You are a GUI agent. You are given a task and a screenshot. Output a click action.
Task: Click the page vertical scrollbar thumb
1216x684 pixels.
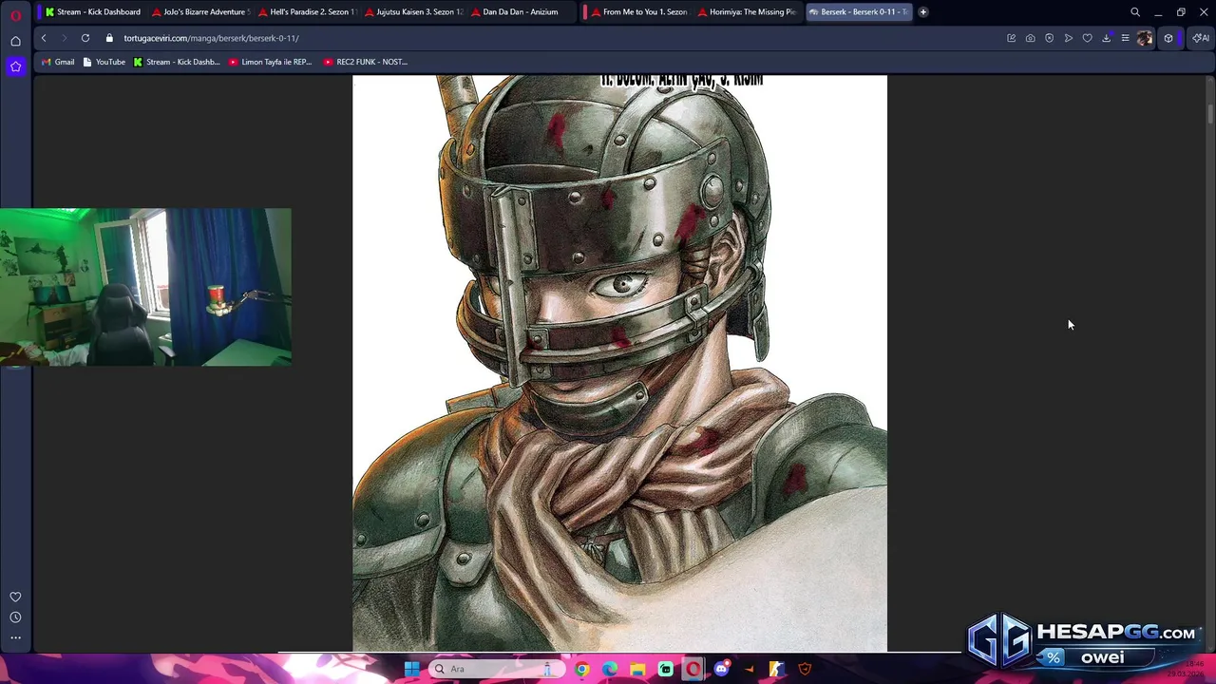tap(1210, 114)
